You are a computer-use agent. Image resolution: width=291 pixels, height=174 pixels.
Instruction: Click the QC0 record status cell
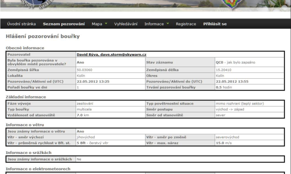tap(249, 62)
